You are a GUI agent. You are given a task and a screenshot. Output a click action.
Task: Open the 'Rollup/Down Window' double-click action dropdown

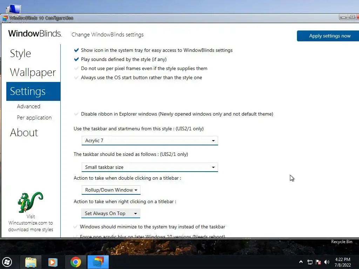click(x=111, y=190)
